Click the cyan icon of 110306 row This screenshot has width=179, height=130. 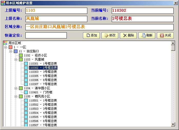[x=26, y=80]
